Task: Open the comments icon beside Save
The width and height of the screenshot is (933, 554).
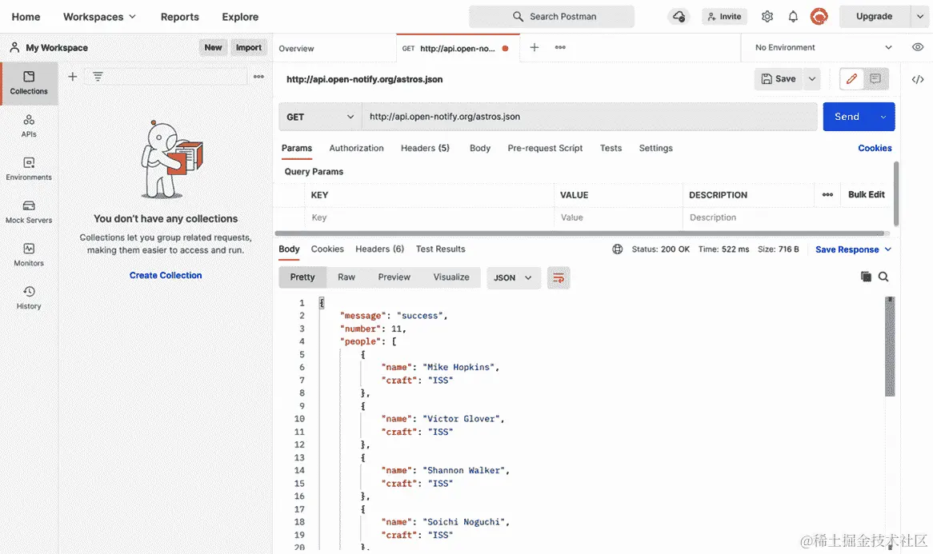Action: 875,78
